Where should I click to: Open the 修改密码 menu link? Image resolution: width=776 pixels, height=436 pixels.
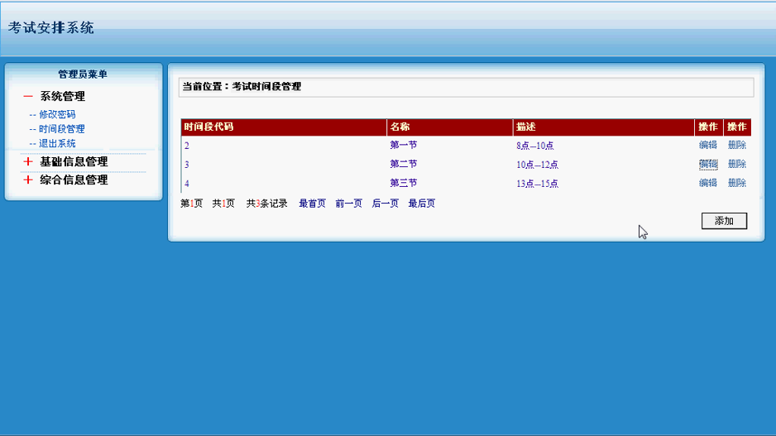point(57,114)
